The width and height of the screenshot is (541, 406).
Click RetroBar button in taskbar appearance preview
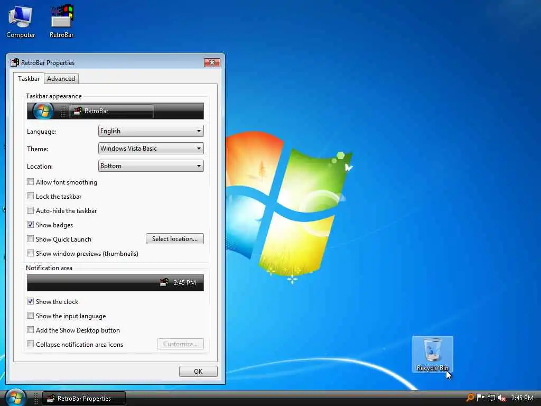(x=111, y=111)
